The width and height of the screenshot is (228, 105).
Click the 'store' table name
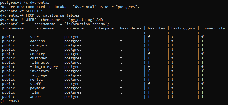pyautogui.click(x=35, y=37)
